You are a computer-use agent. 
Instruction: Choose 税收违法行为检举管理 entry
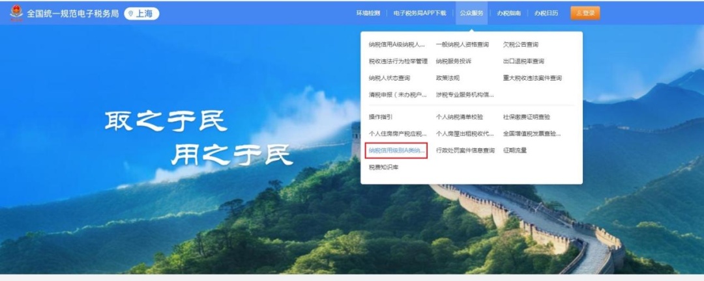click(398, 61)
